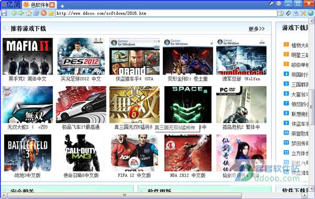This screenshot has width=315, height=199.
Task: Open the wrench tools icon
Action: pos(303,13)
